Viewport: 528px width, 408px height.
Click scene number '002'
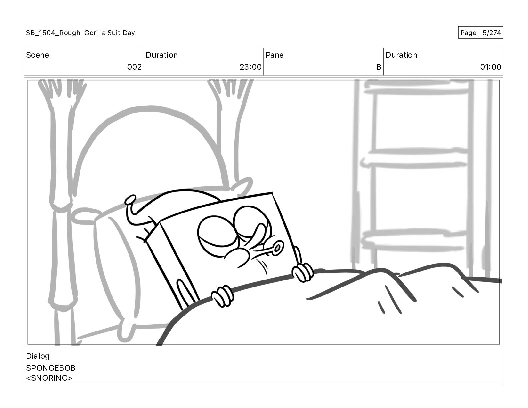coord(134,67)
